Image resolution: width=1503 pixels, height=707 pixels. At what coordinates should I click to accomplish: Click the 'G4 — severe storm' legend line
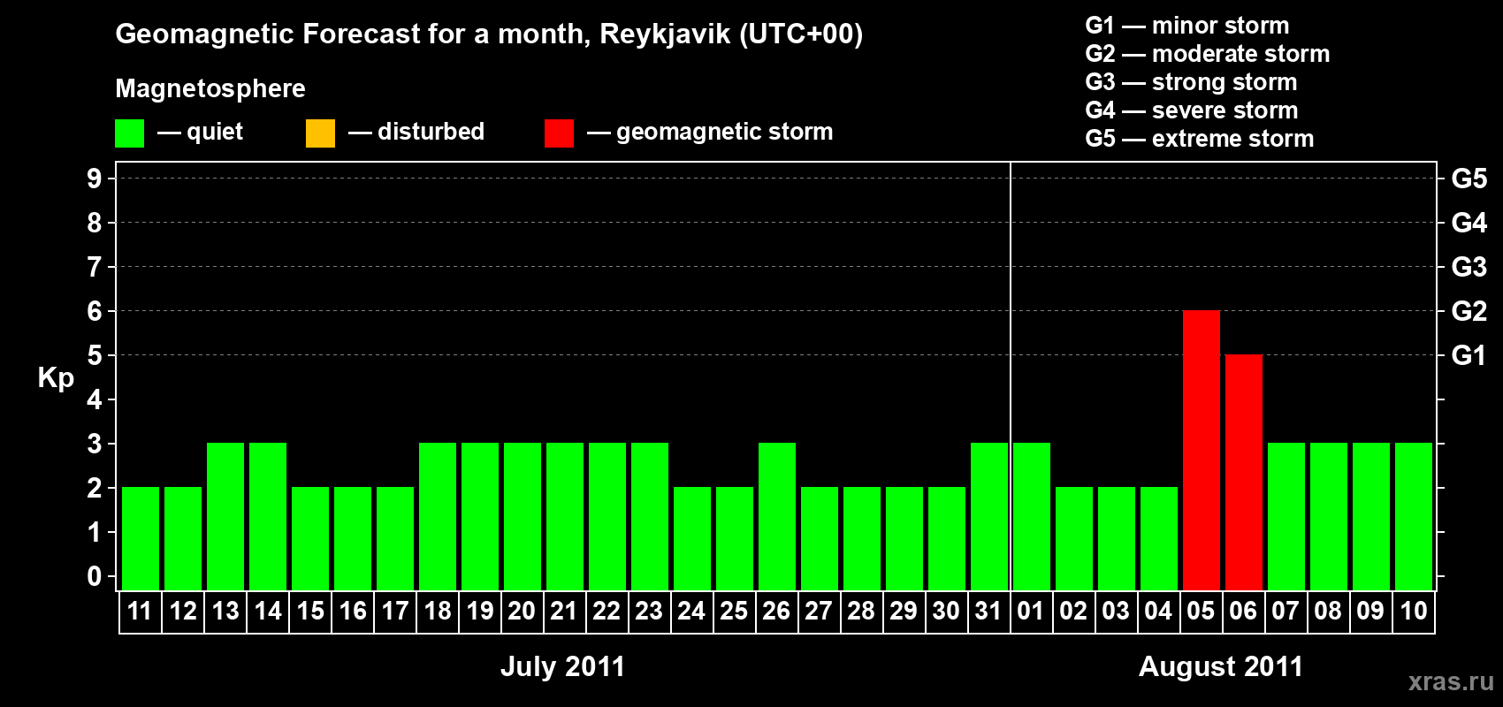[1192, 110]
